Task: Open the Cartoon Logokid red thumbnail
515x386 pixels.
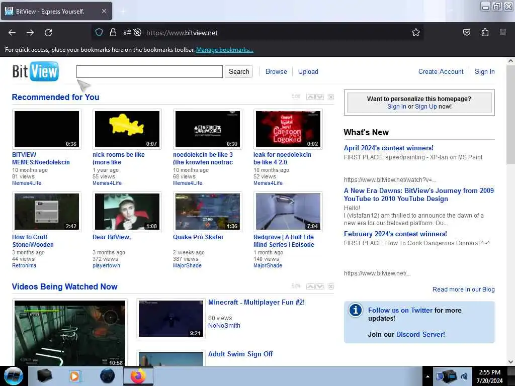Action: 288,129
